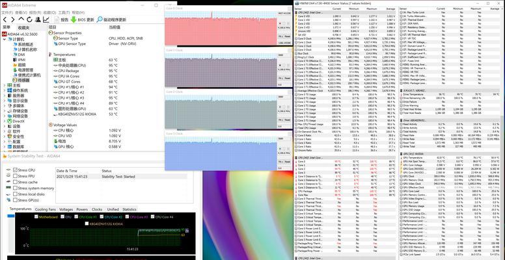Screen dimensions: 505x260
Task: Switch to the Statistics tab
Action: (x=130, y=209)
